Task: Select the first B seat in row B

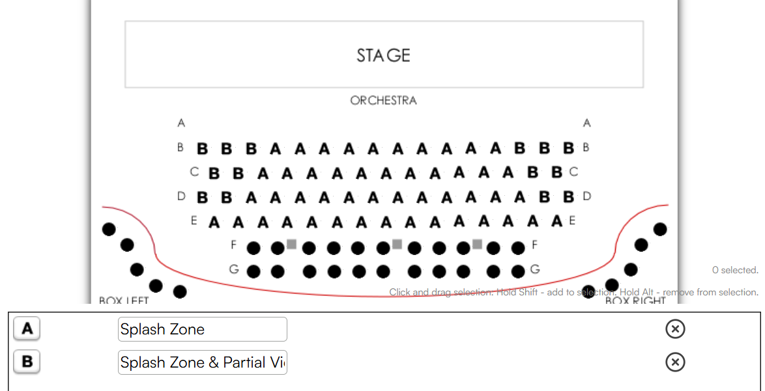Action: click(x=202, y=148)
